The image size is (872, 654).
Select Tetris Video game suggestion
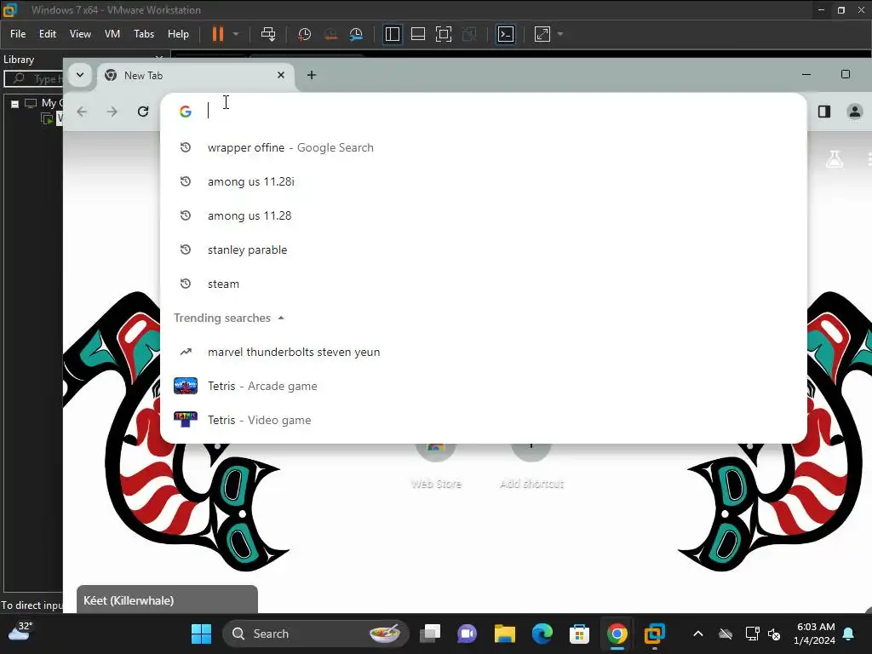coord(484,420)
